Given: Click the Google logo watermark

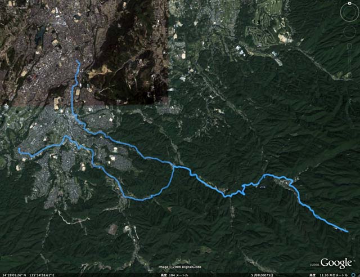Looking at the screenshot, I should click(x=336, y=263).
